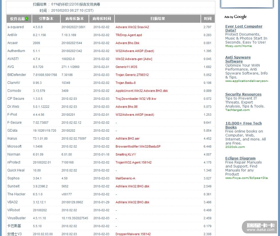Click the 扫描结果 column header
This screenshot has height=236, width=280.
pos(158,18)
